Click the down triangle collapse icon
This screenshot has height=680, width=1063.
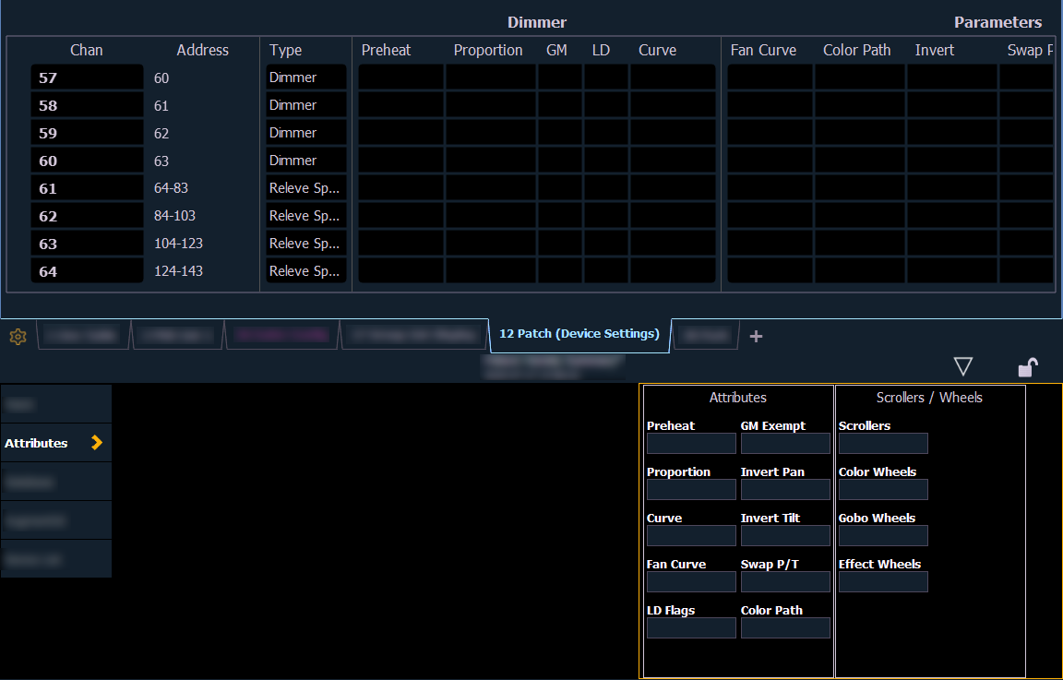(963, 367)
